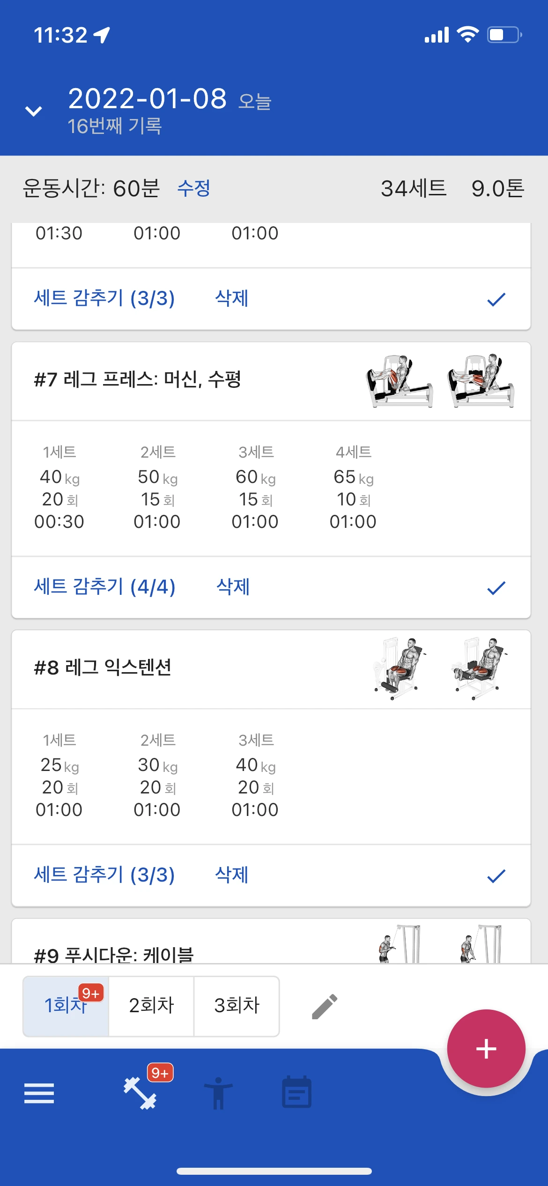Open the dumbbell workout tab icon
The width and height of the screenshot is (548, 1186).
(x=140, y=1094)
